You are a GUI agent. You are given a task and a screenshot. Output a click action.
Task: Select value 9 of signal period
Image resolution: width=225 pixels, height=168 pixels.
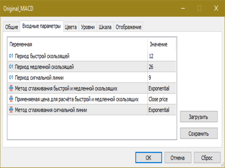162,78
